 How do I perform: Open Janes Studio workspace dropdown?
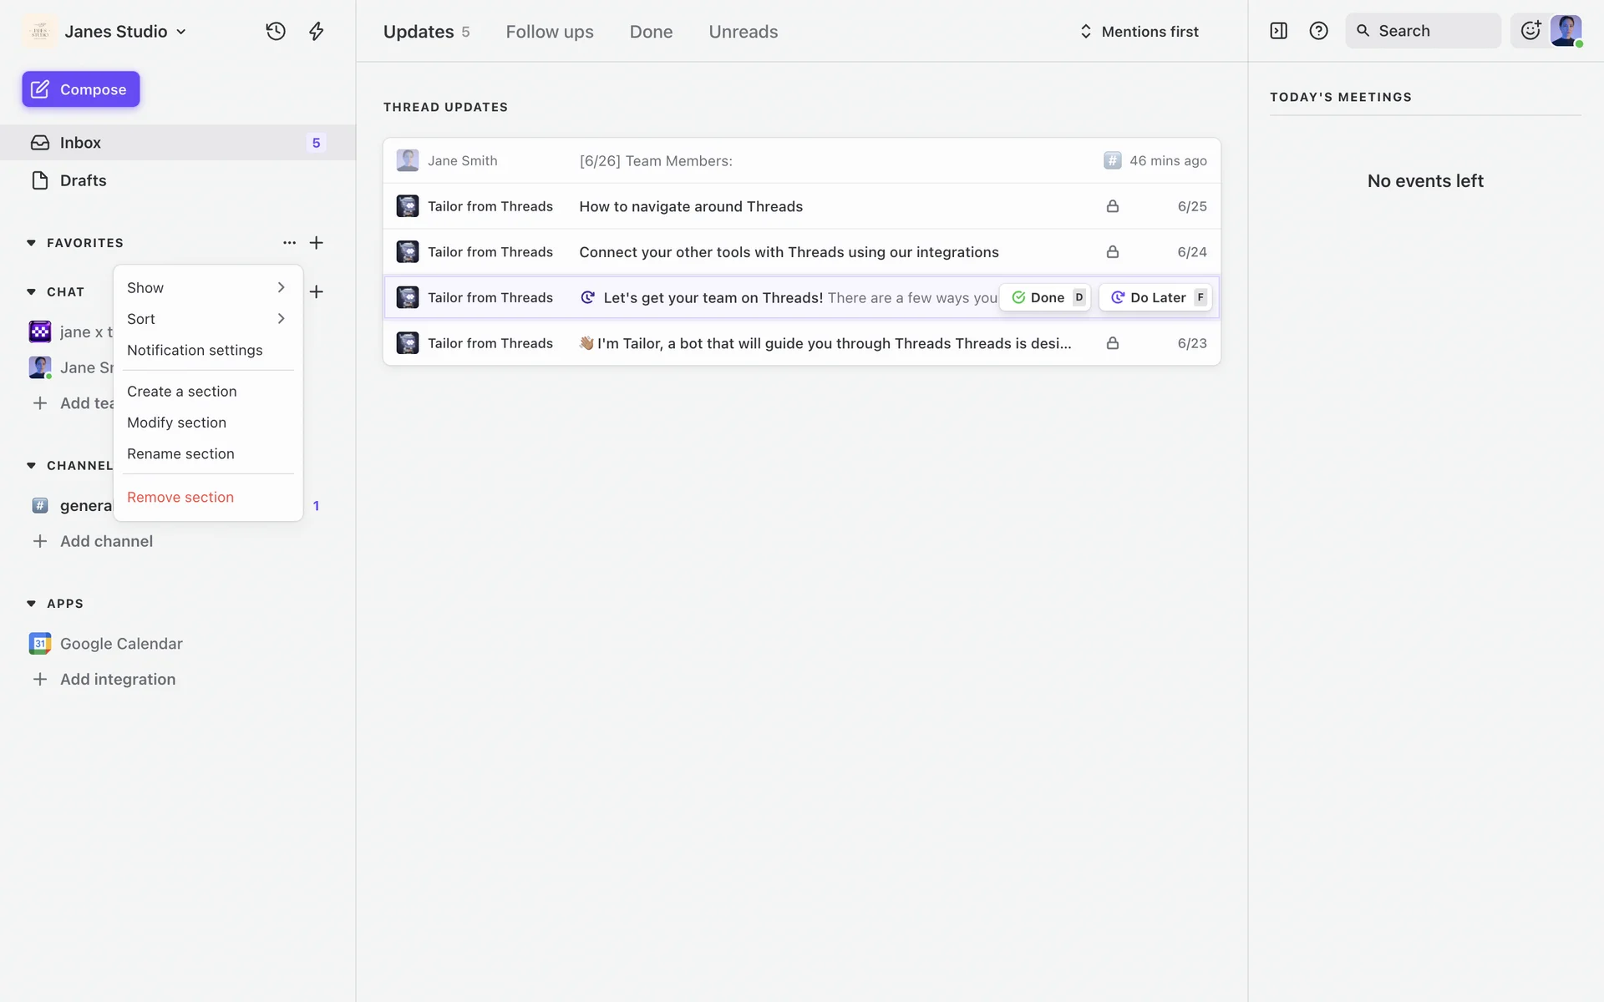click(x=125, y=32)
